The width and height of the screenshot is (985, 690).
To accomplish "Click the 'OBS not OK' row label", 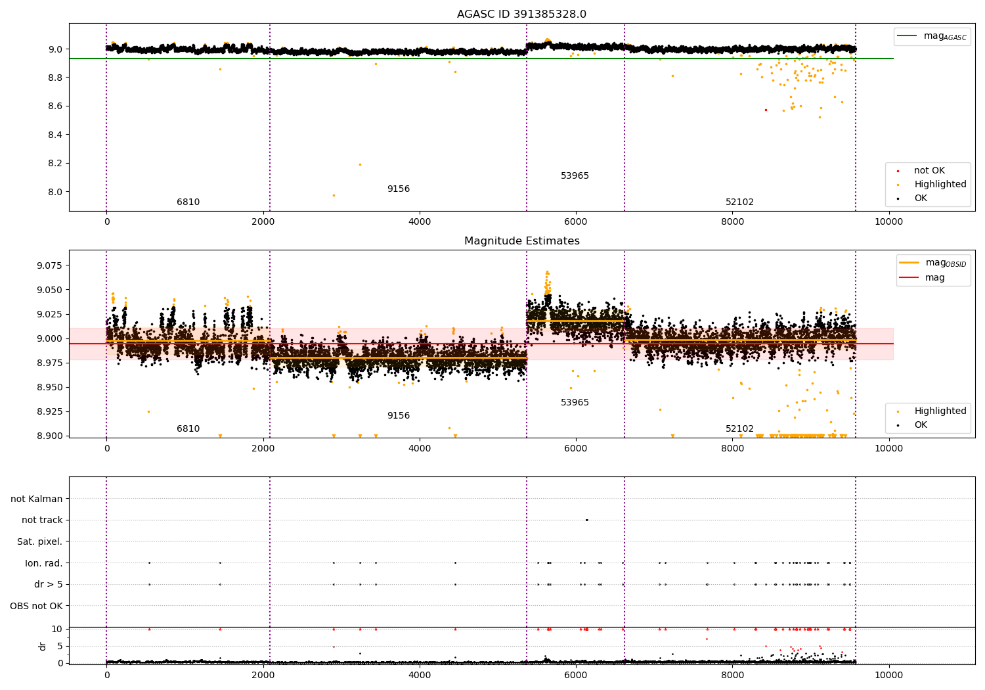I will (x=37, y=606).
